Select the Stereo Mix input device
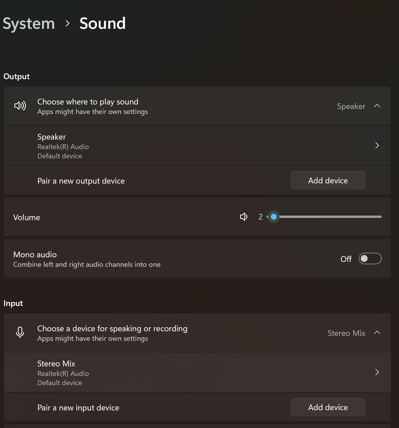399x428 pixels. click(197, 372)
